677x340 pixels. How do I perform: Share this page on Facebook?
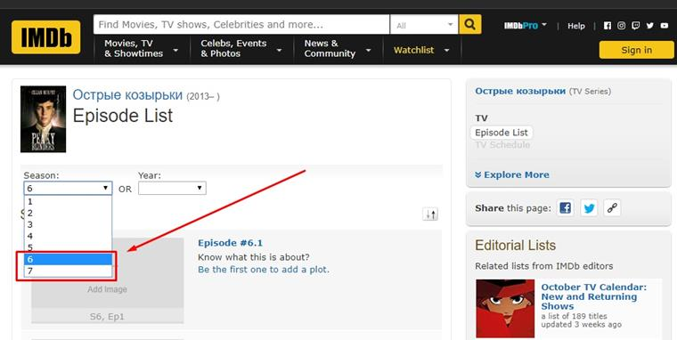(x=565, y=208)
